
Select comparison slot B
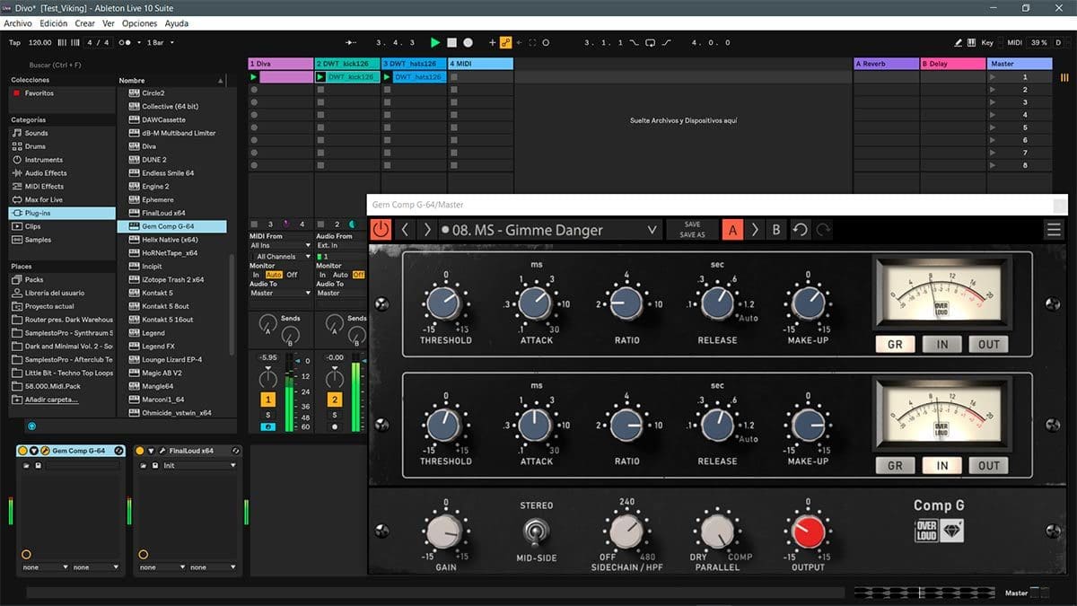click(x=776, y=230)
